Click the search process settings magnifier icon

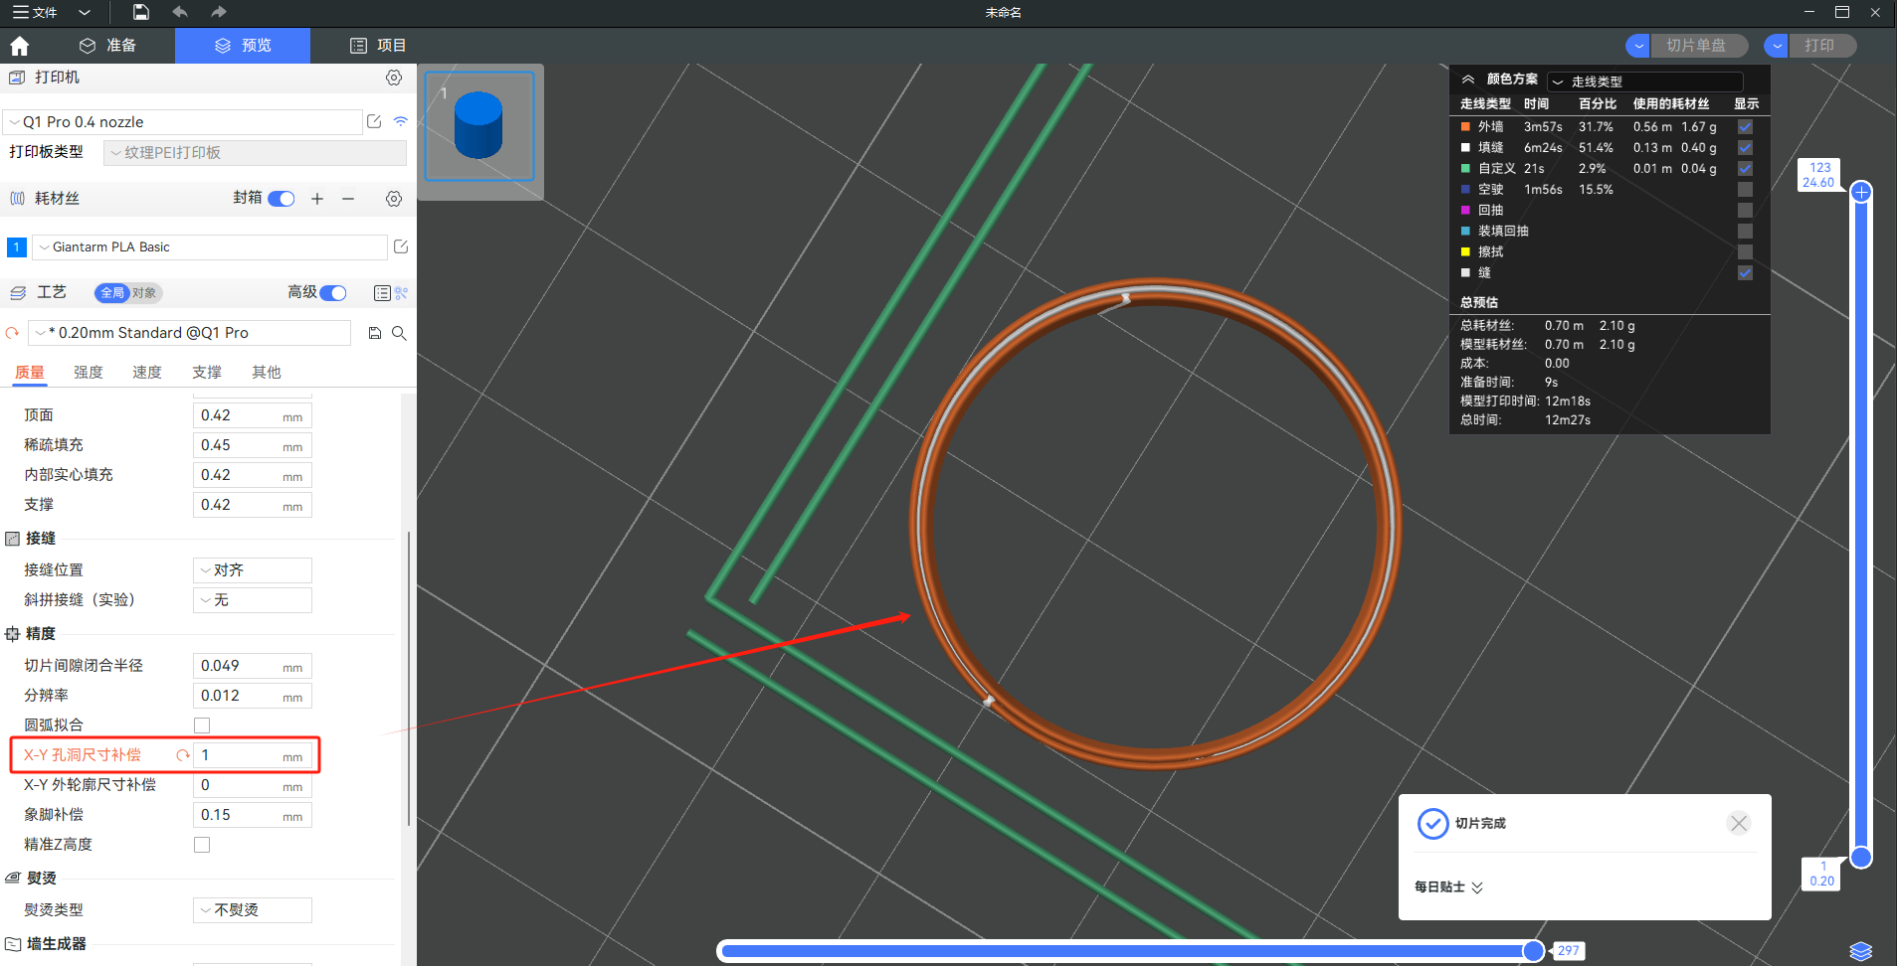399,333
